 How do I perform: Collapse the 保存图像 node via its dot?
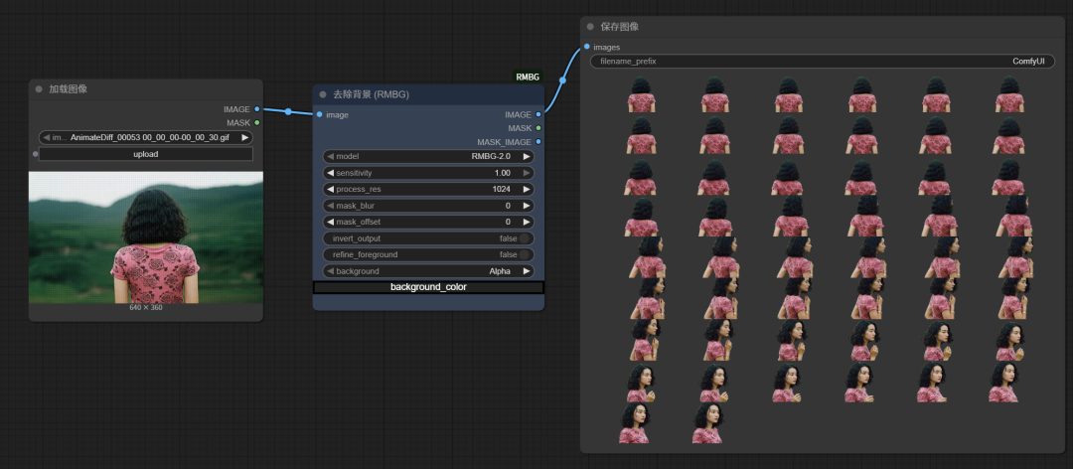pos(590,27)
